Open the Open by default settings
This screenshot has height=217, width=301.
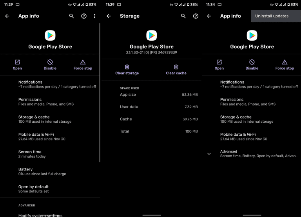(x=34, y=189)
